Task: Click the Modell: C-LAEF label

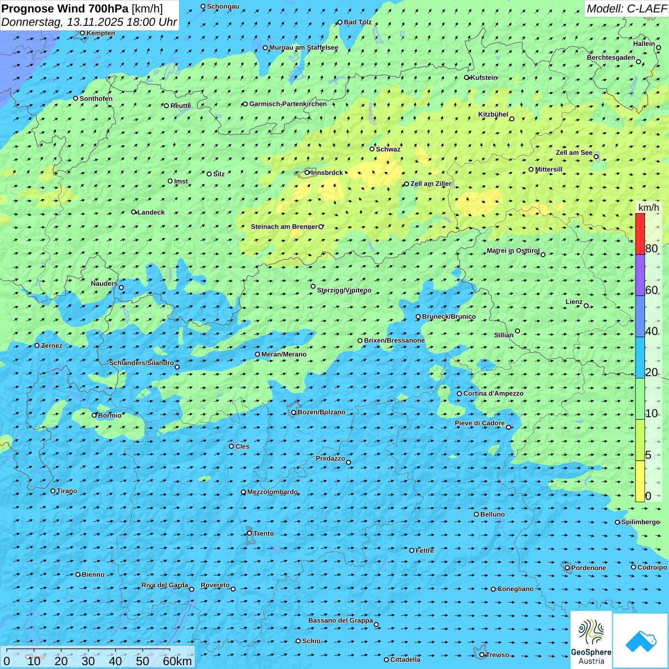Action: (x=626, y=9)
